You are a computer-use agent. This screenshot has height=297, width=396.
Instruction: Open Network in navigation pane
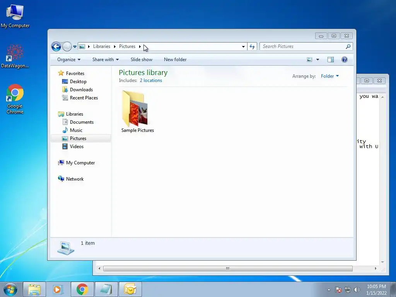(x=75, y=179)
